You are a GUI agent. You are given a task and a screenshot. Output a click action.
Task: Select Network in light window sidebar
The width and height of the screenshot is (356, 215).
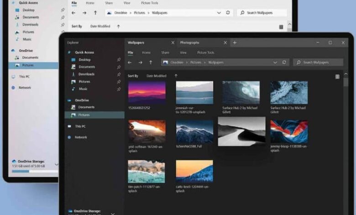(x=25, y=87)
